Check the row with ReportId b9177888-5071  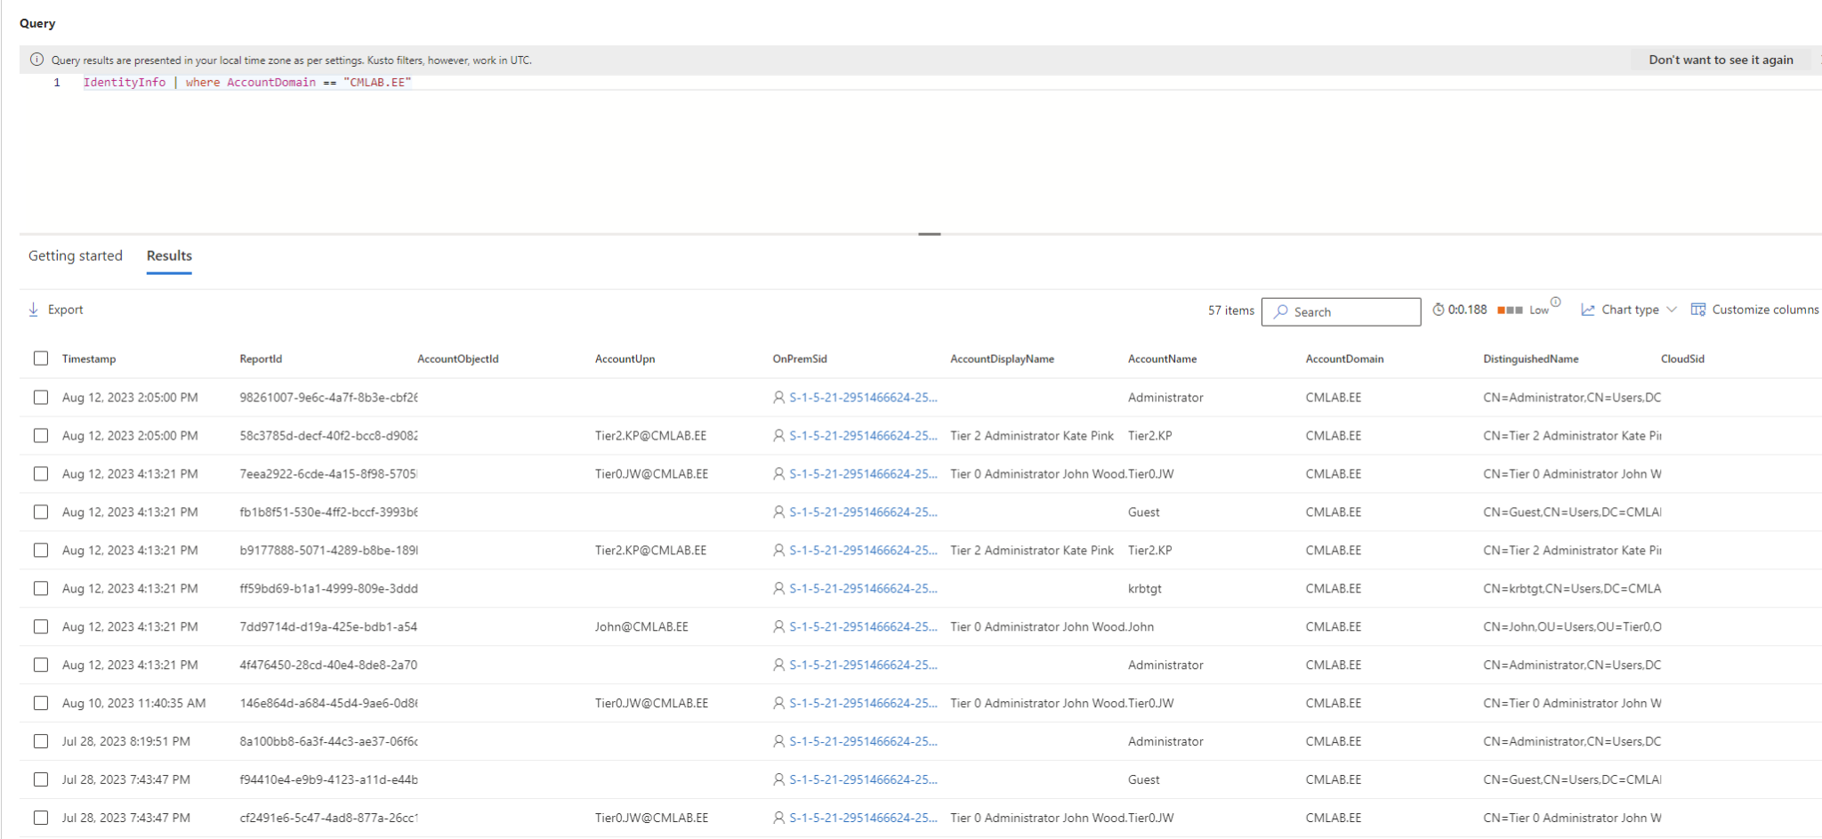pyautogui.click(x=41, y=551)
